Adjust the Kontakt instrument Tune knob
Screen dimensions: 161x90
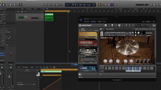tap(138, 33)
